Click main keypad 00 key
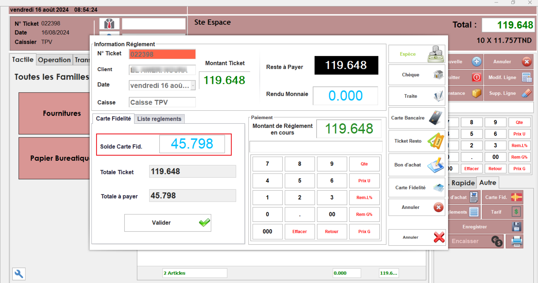 495,157
